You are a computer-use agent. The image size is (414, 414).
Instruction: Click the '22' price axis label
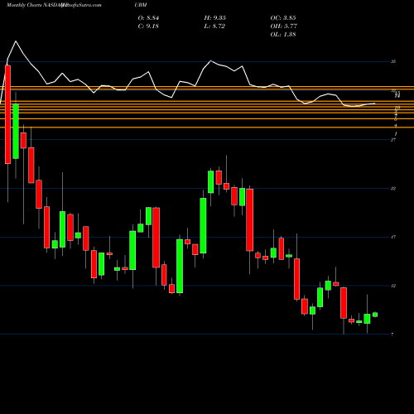393,189
